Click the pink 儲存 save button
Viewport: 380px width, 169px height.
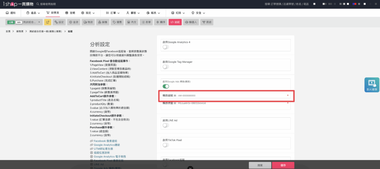[283, 165]
